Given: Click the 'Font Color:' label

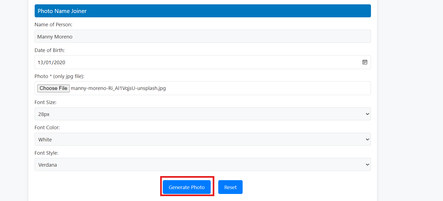Looking at the screenshot, I should [47, 128].
